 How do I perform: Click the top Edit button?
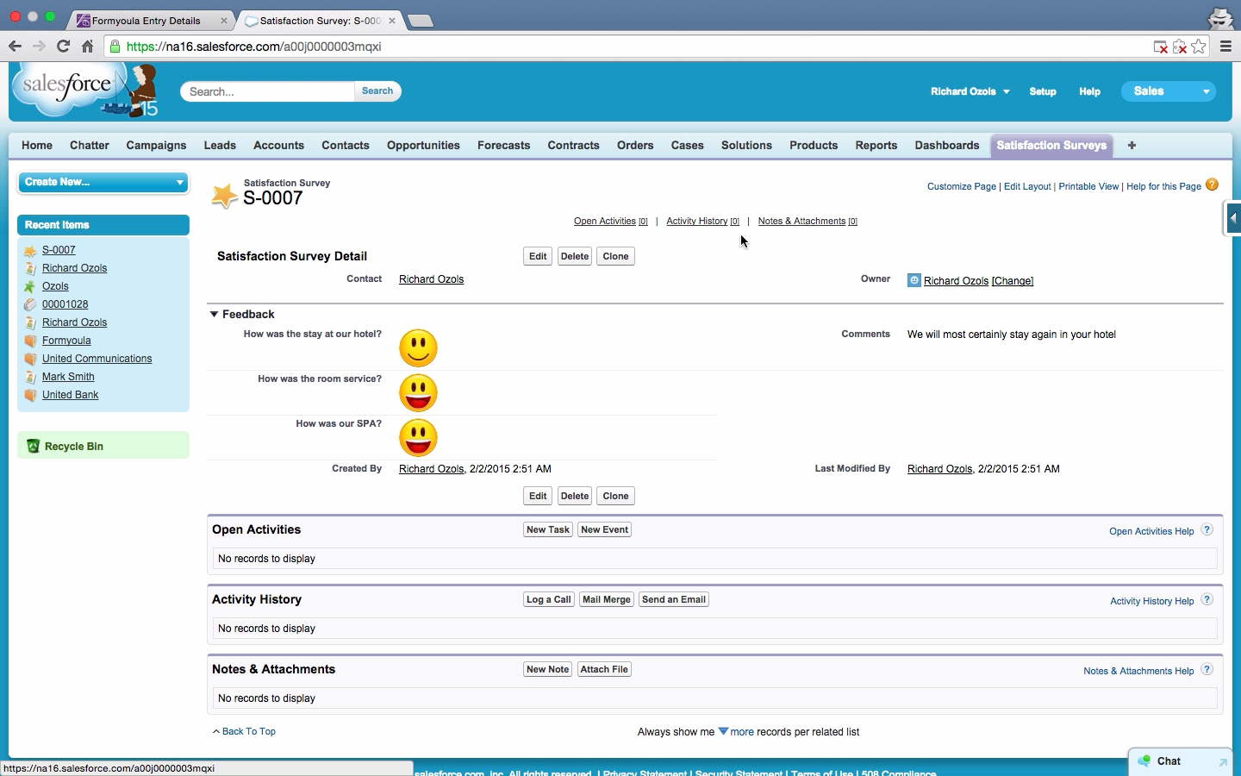[x=538, y=256]
